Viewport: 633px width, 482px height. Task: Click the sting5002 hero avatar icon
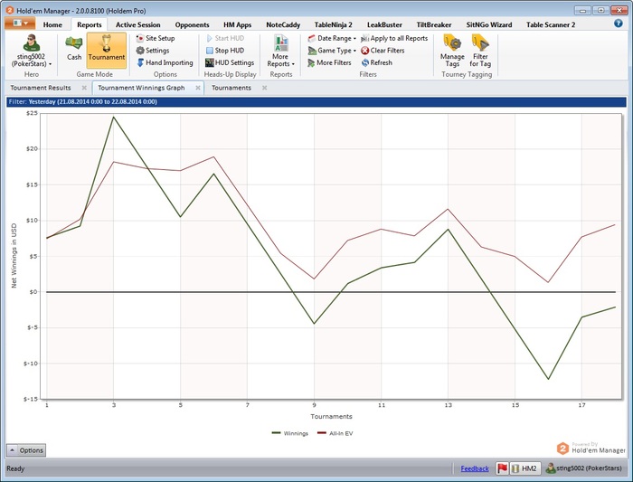tap(31, 43)
